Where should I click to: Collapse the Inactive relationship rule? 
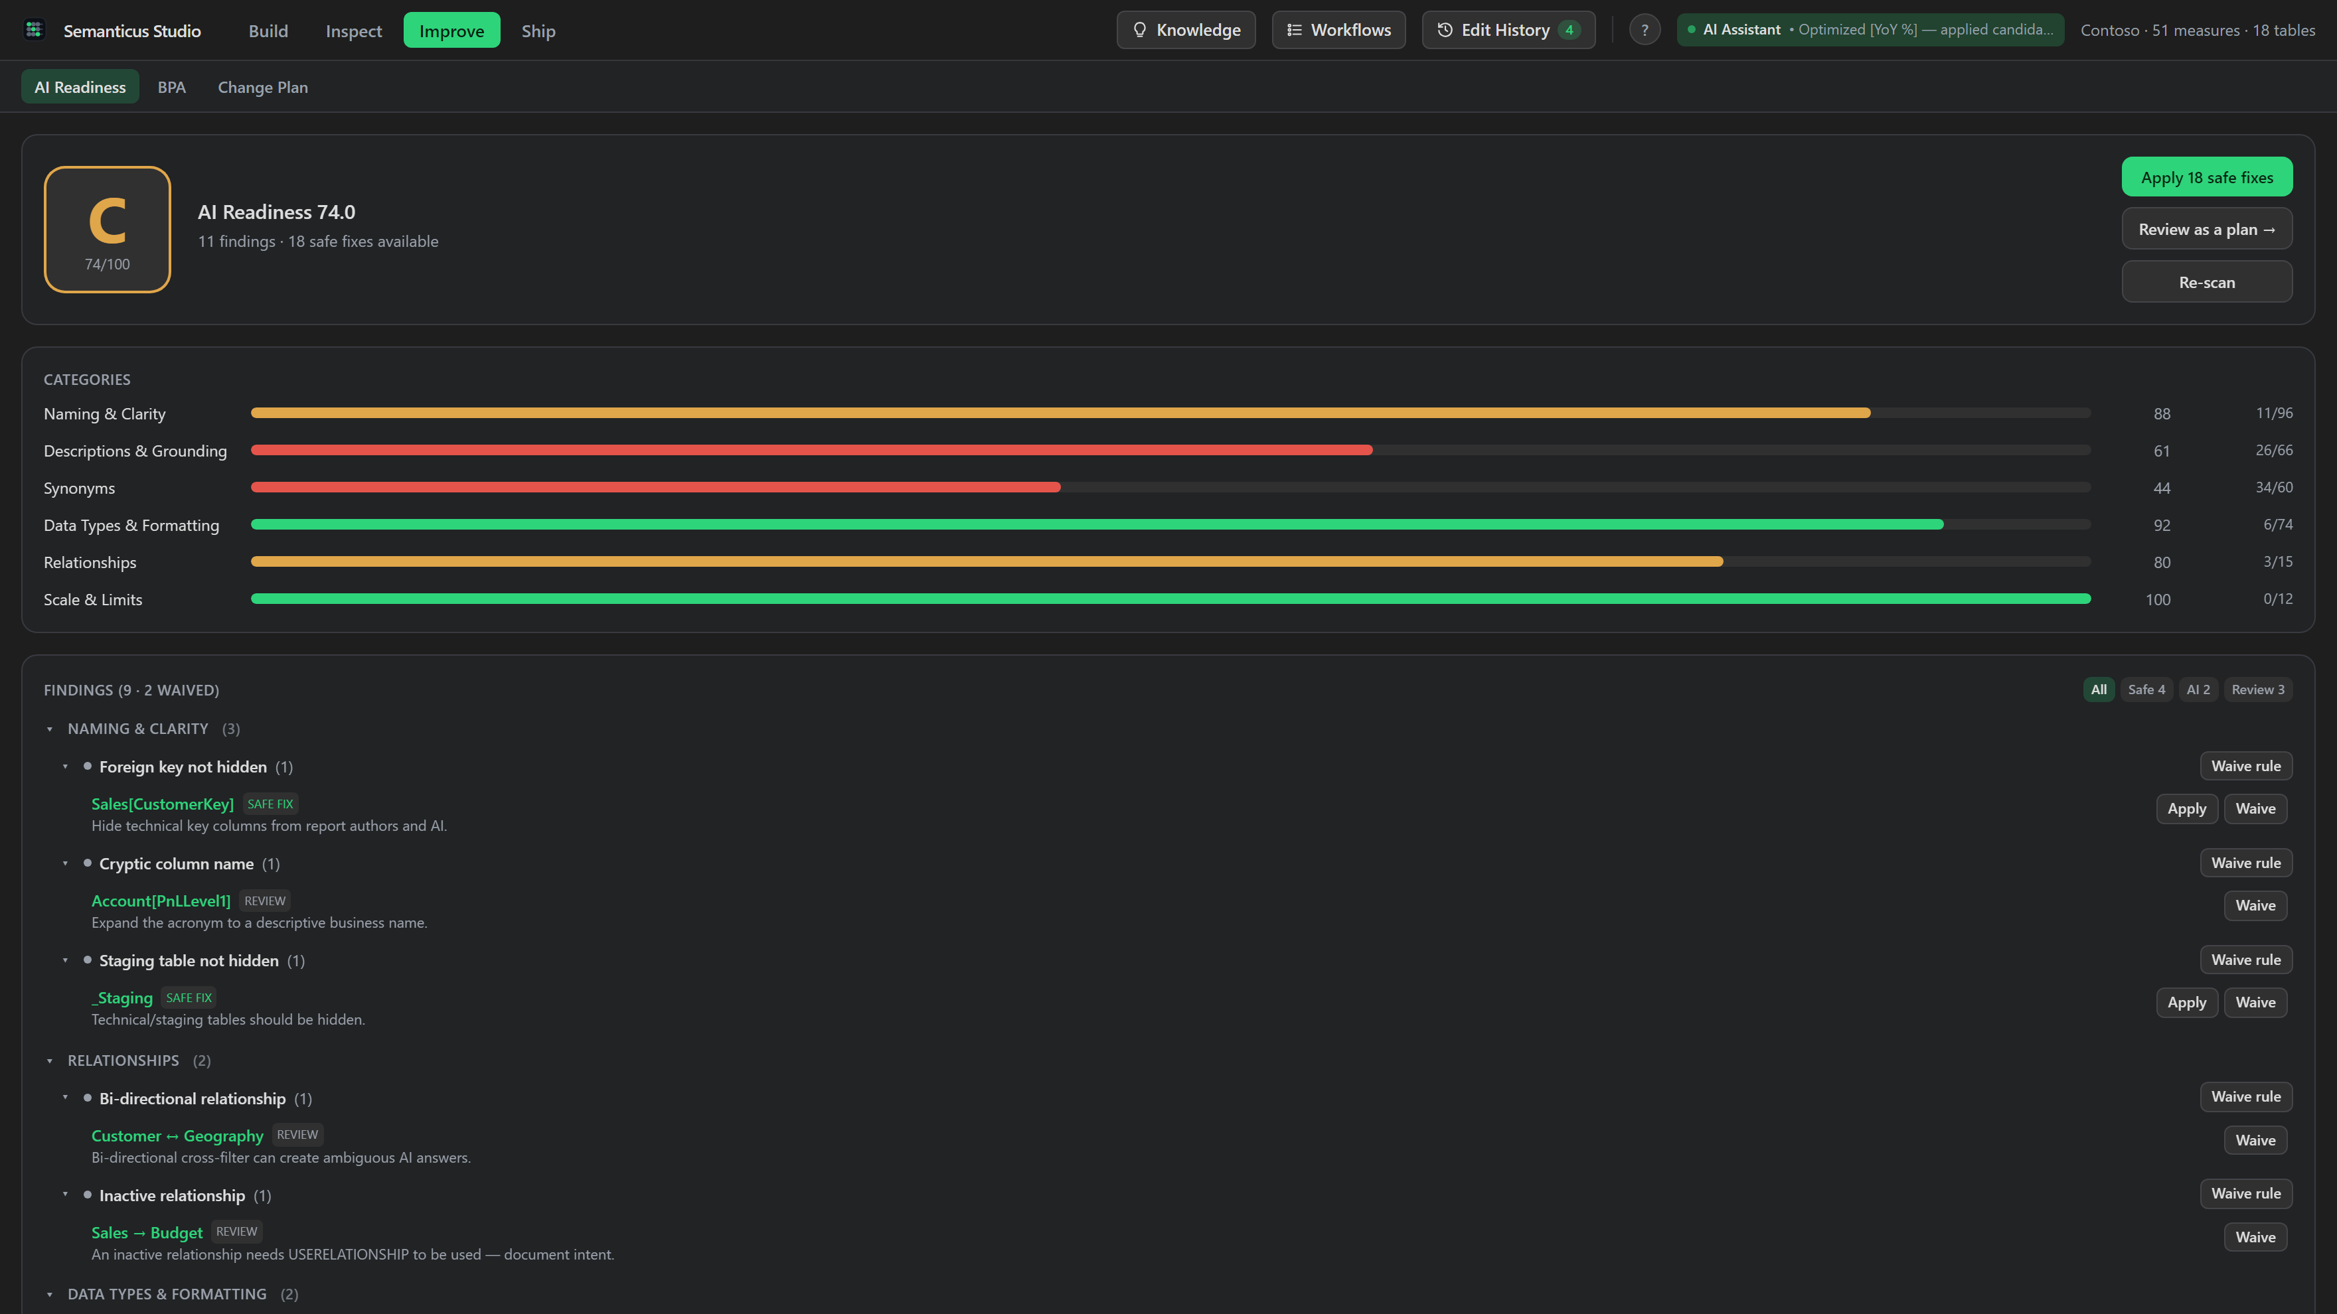[x=65, y=1195]
